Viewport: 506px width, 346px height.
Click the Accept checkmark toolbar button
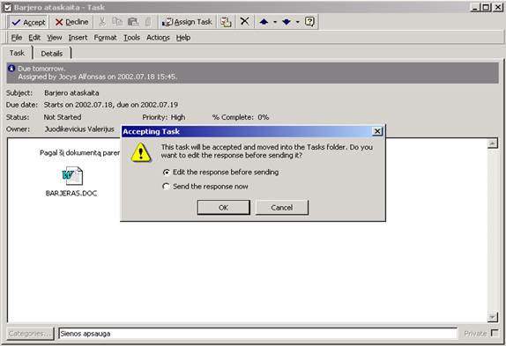tap(28, 22)
